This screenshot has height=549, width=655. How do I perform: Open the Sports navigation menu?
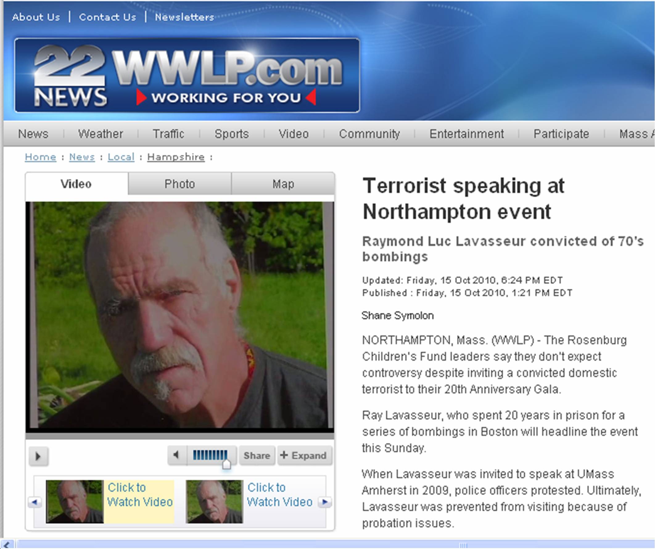[x=231, y=134]
